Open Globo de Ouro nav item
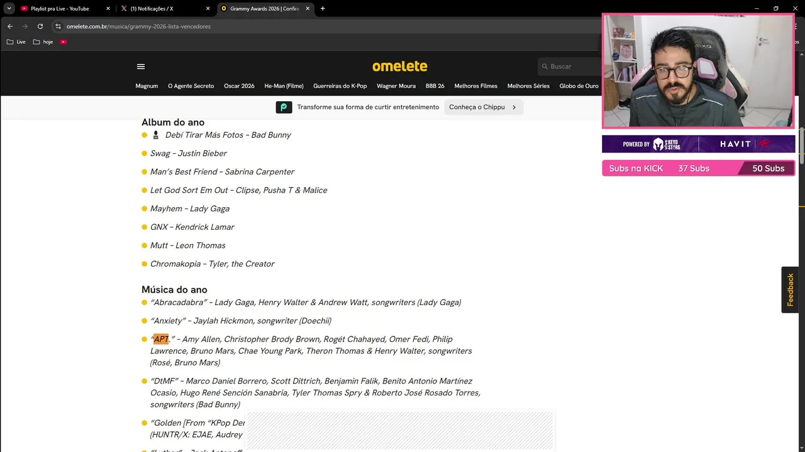The image size is (805, 452). click(x=579, y=86)
